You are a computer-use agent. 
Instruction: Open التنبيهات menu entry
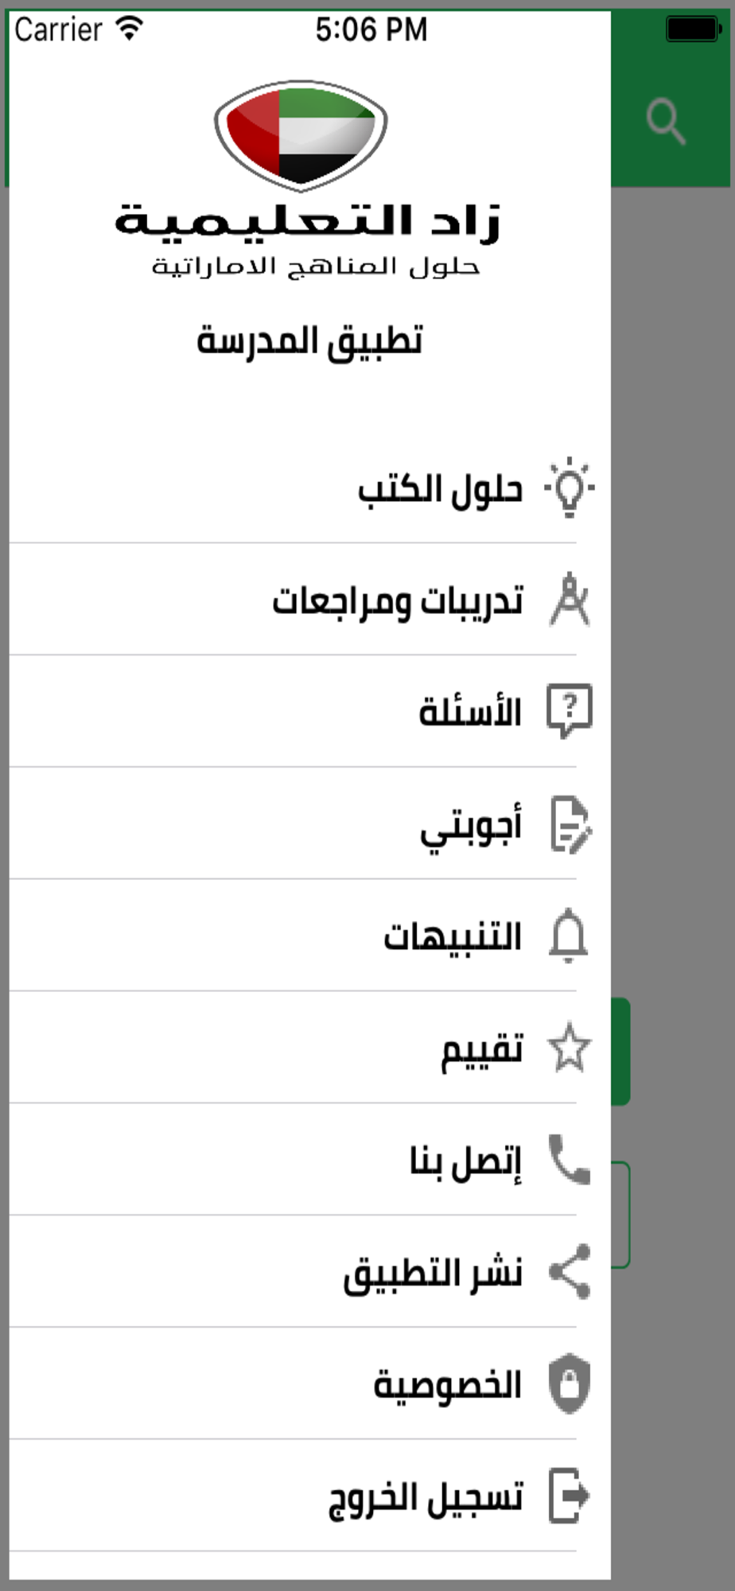point(294,936)
